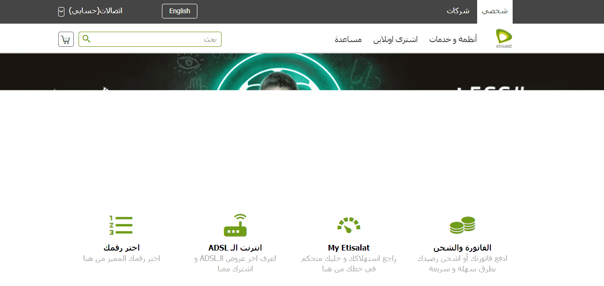Click the hero banner image
604x286 pixels.
(302, 72)
